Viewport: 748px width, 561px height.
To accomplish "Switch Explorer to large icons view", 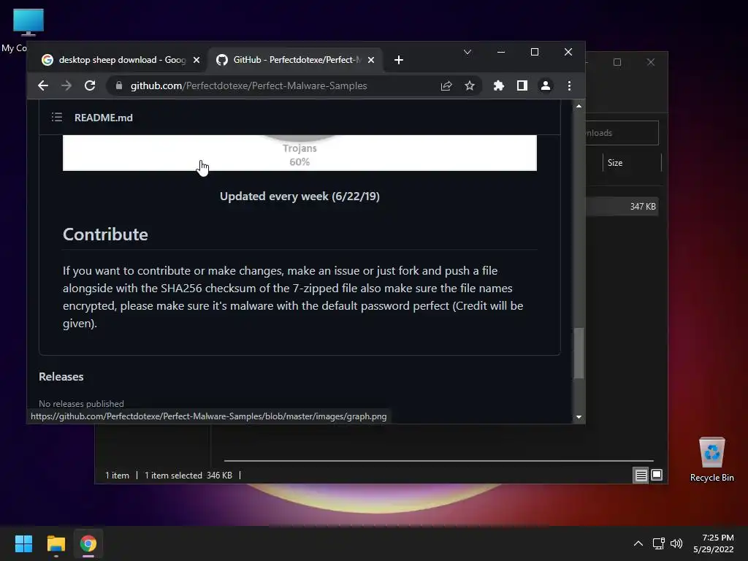I will tap(657, 475).
